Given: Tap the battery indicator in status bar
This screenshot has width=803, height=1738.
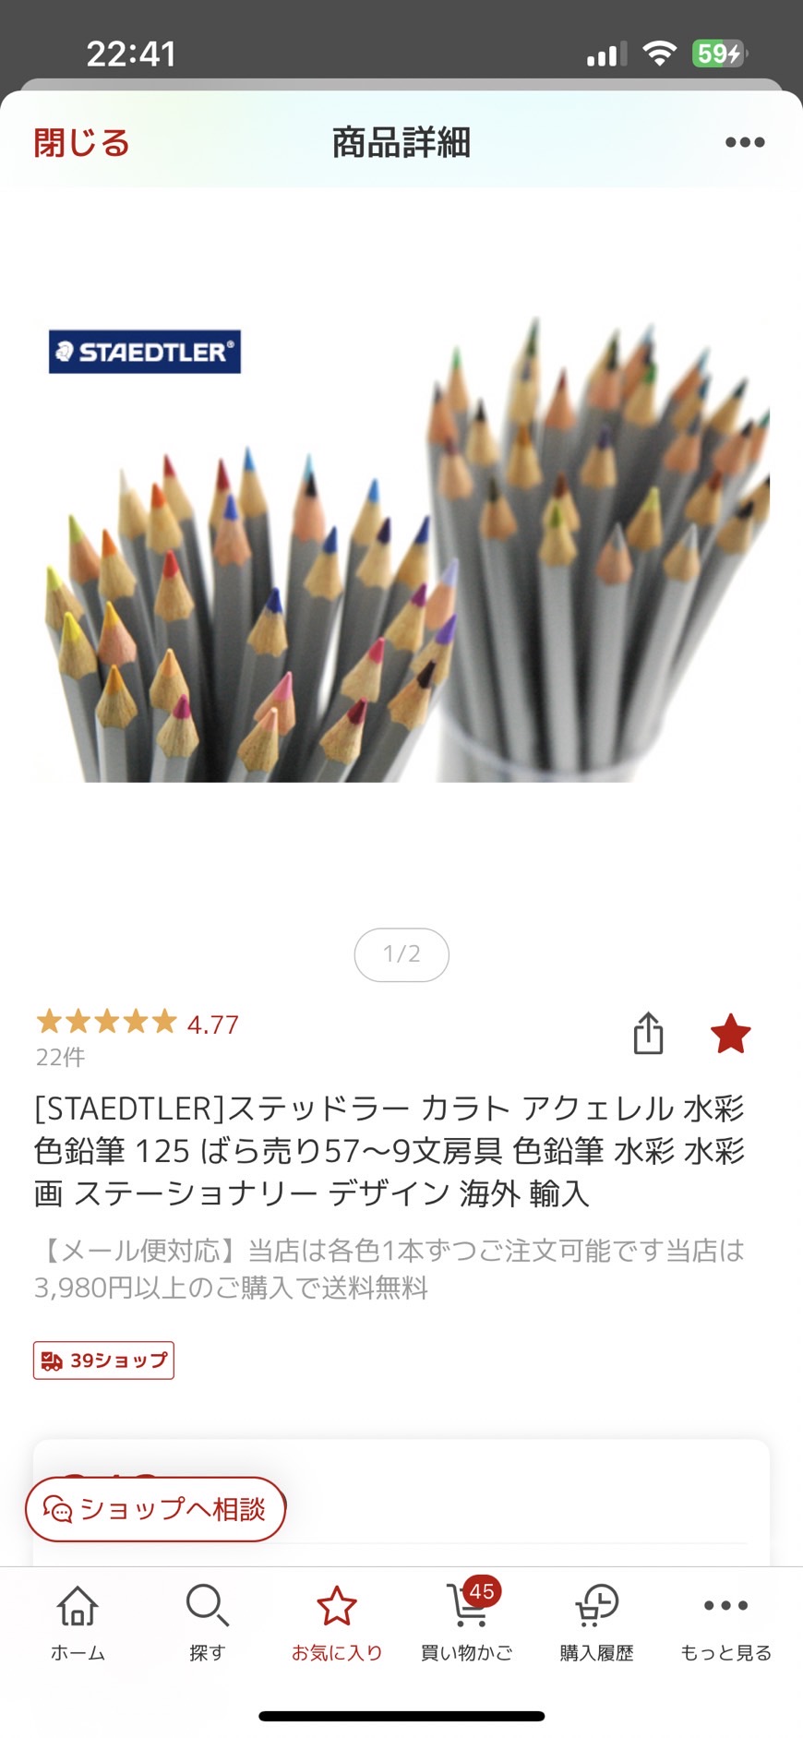Looking at the screenshot, I should coord(720,54).
